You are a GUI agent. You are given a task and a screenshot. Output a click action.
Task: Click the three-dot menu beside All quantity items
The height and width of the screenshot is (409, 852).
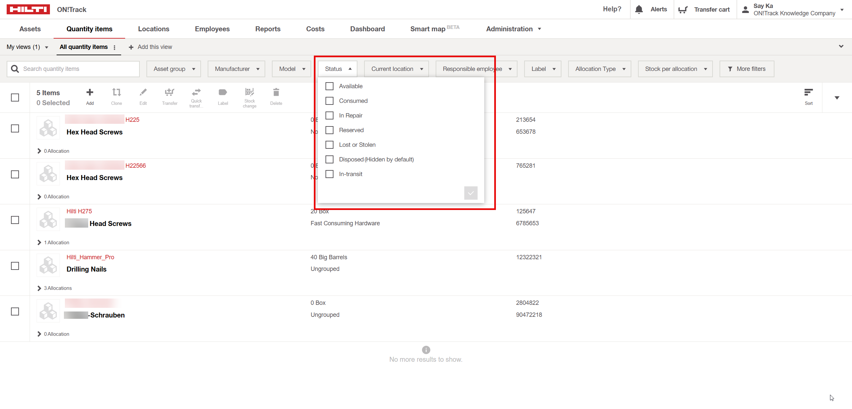click(x=114, y=47)
